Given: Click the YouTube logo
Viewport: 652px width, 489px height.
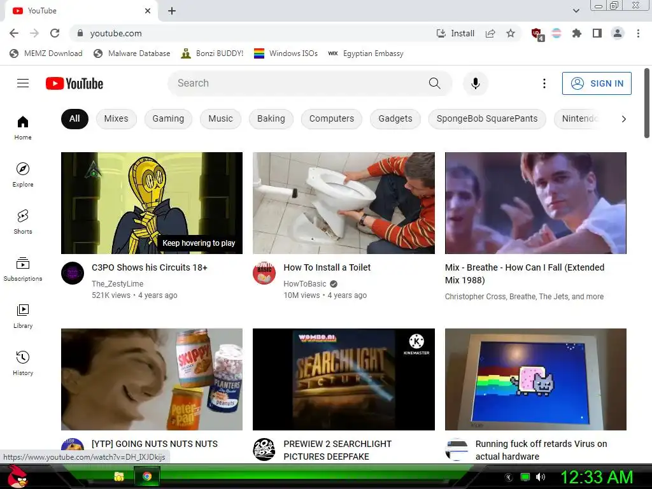Looking at the screenshot, I should click(74, 83).
